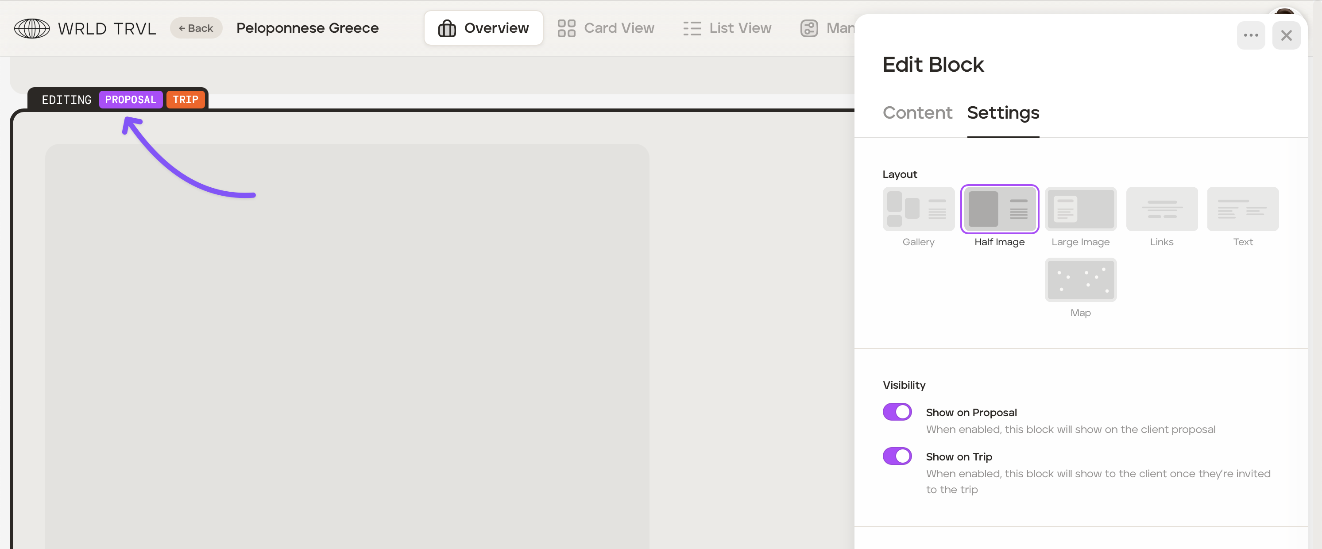Choose the Text layout icon
1322x549 pixels.
(x=1242, y=209)
